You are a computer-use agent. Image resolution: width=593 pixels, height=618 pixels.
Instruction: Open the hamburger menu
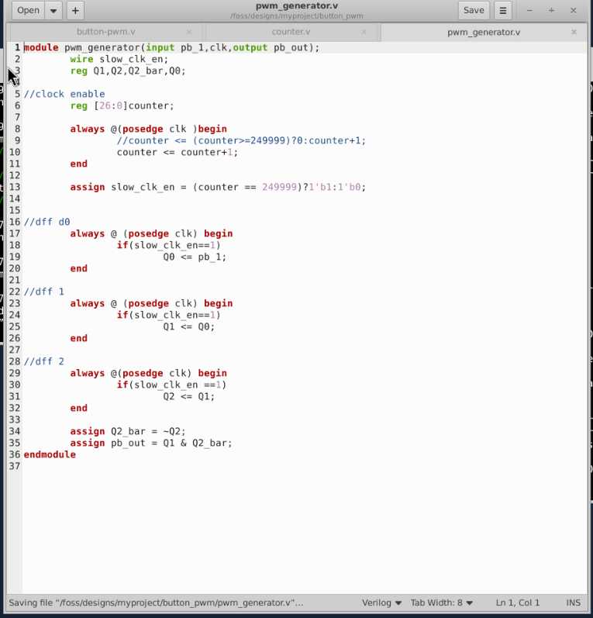(x=503, y=10)
